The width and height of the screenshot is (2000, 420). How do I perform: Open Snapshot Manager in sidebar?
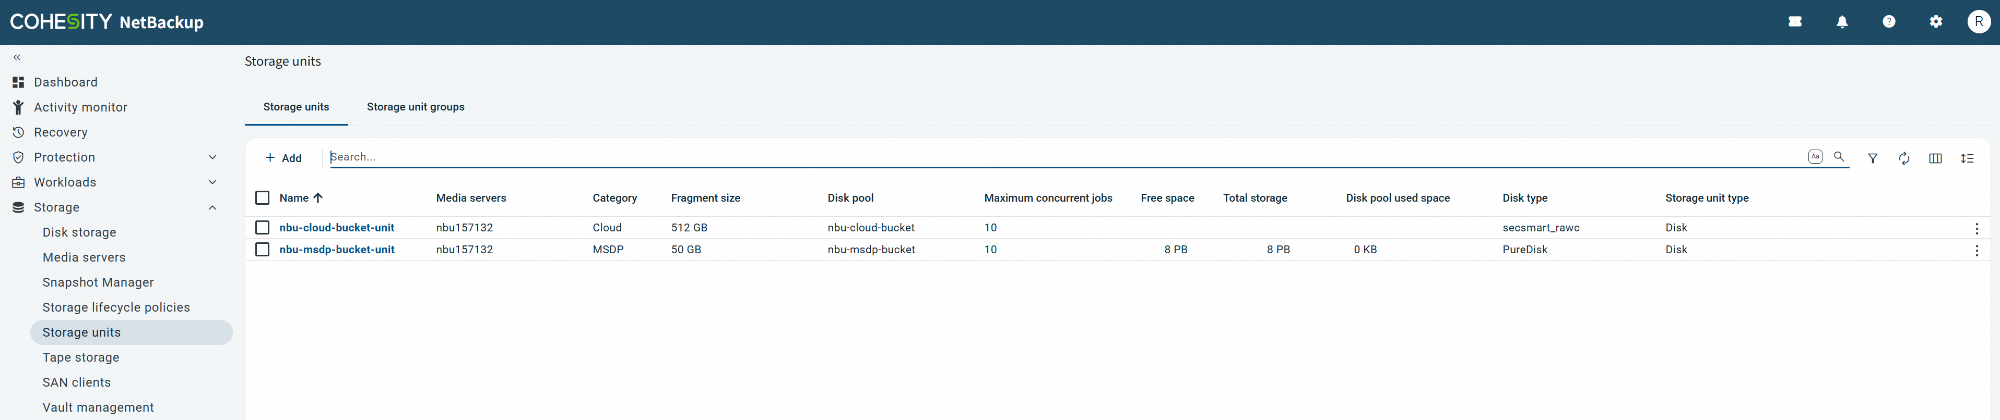(98, 282)
